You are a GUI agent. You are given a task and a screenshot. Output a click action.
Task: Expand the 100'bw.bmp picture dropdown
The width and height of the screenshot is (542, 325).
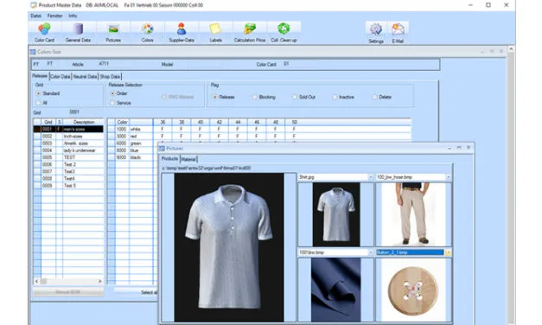click(x=371, y=252)
